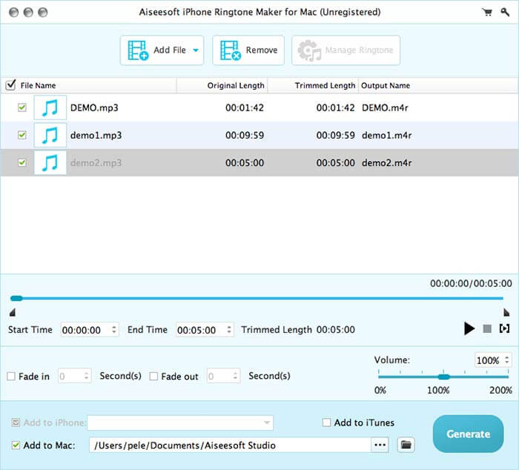Screen dimensions: 519x470
Task: Play the selected audio clip
Action: click(469, 328)
